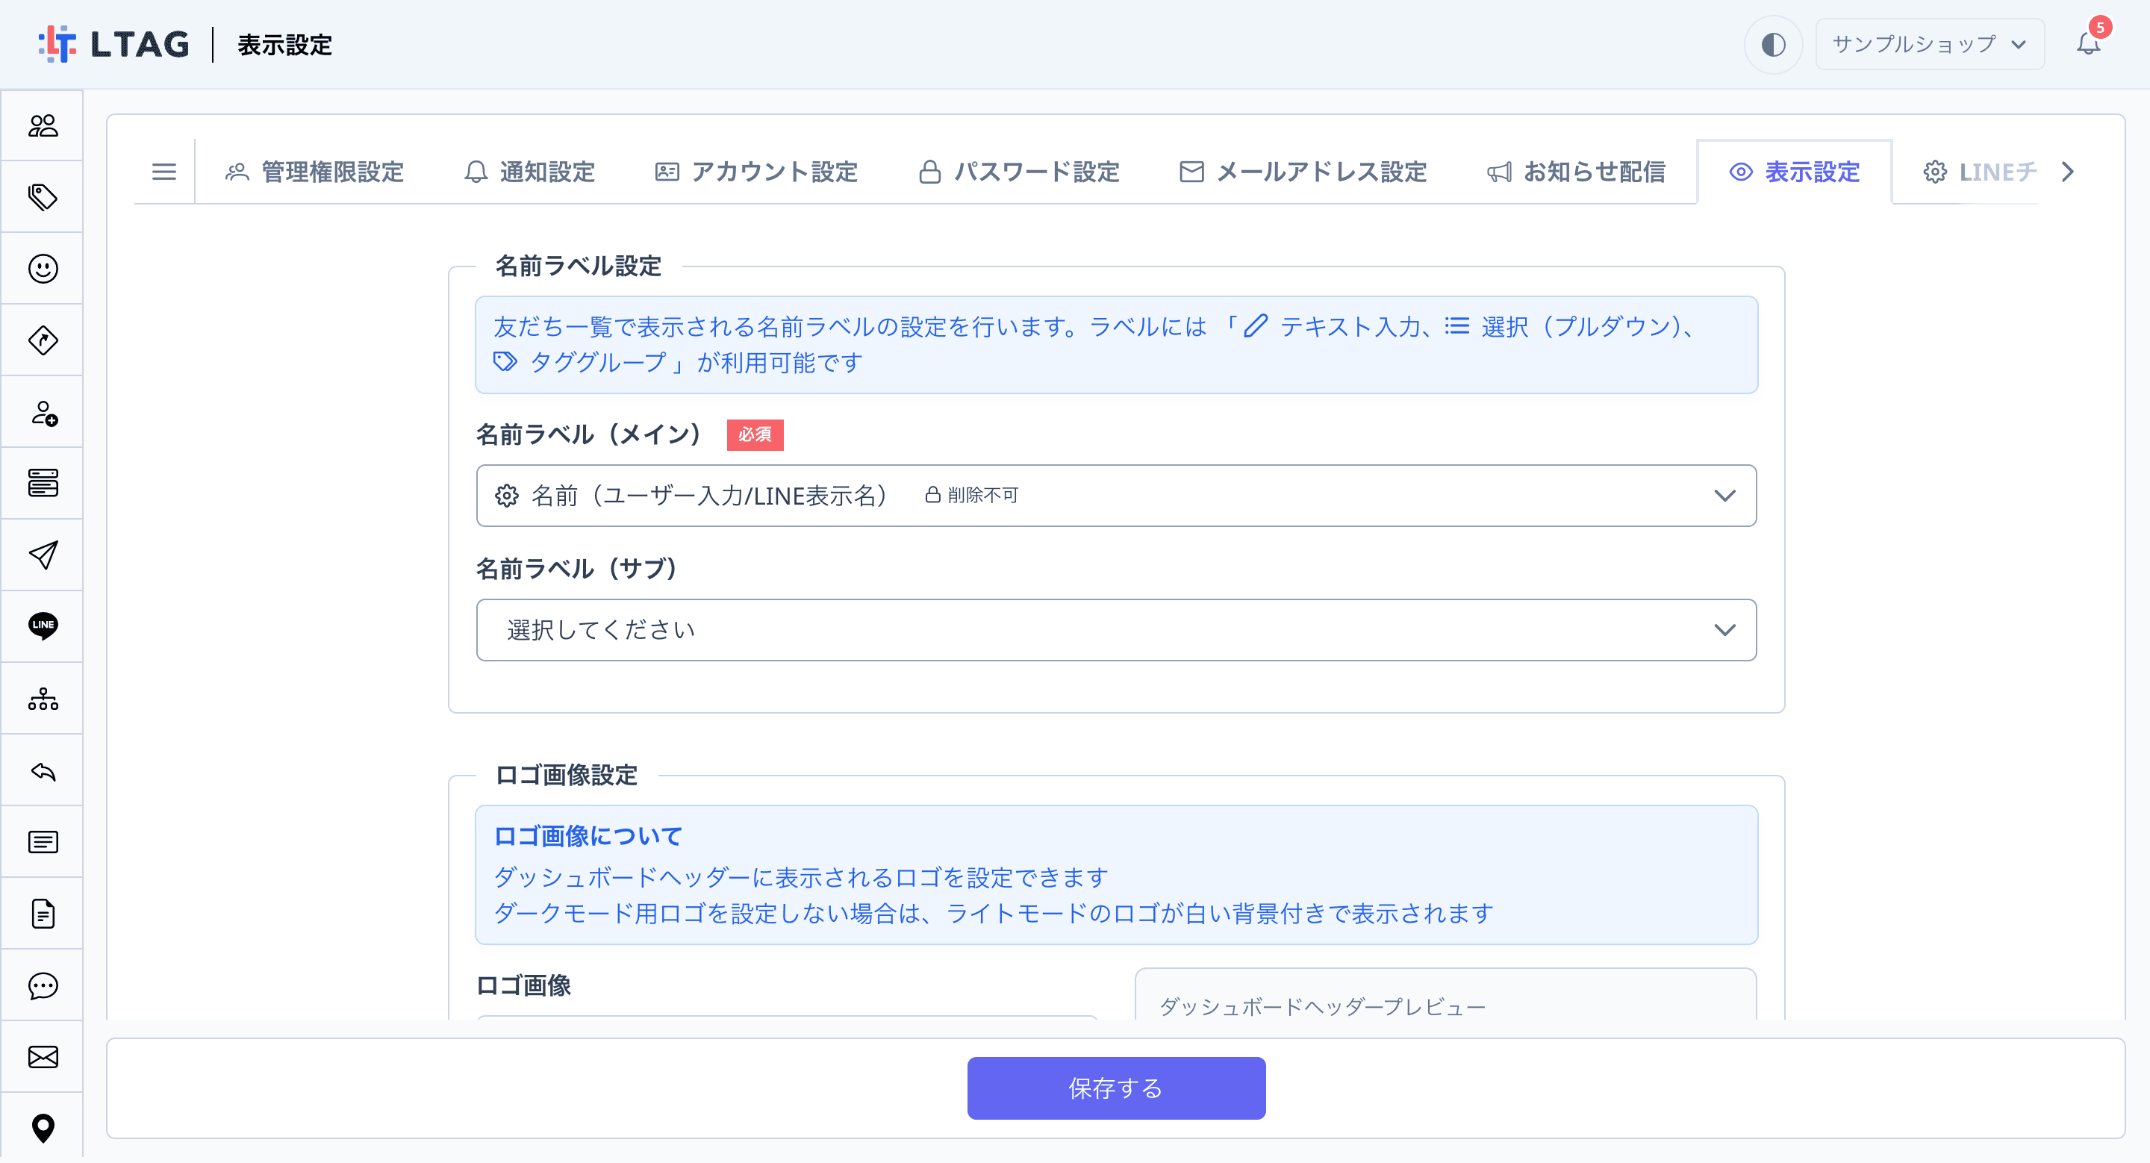Click the reply arrow sidebar icon
Viewport: 2150px width, 1163px height.
point(43,770)
